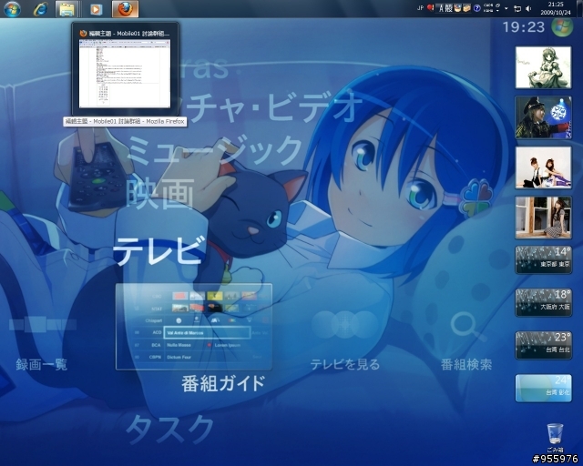Toggle the 'A' input mode button in the language bar
Image resolution: width=583 pixels, height=466 pixels.
(x=440, y=8)
